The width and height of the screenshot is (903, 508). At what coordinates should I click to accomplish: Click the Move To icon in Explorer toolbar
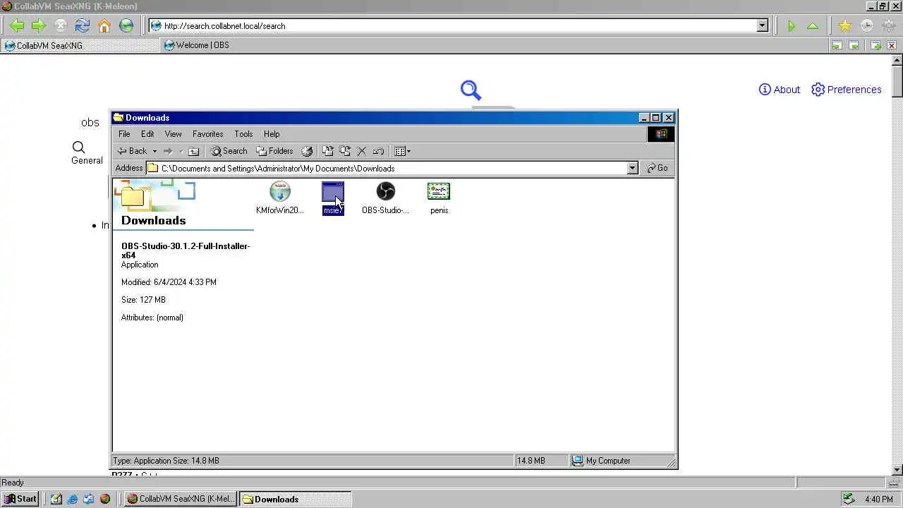[328, 151]
